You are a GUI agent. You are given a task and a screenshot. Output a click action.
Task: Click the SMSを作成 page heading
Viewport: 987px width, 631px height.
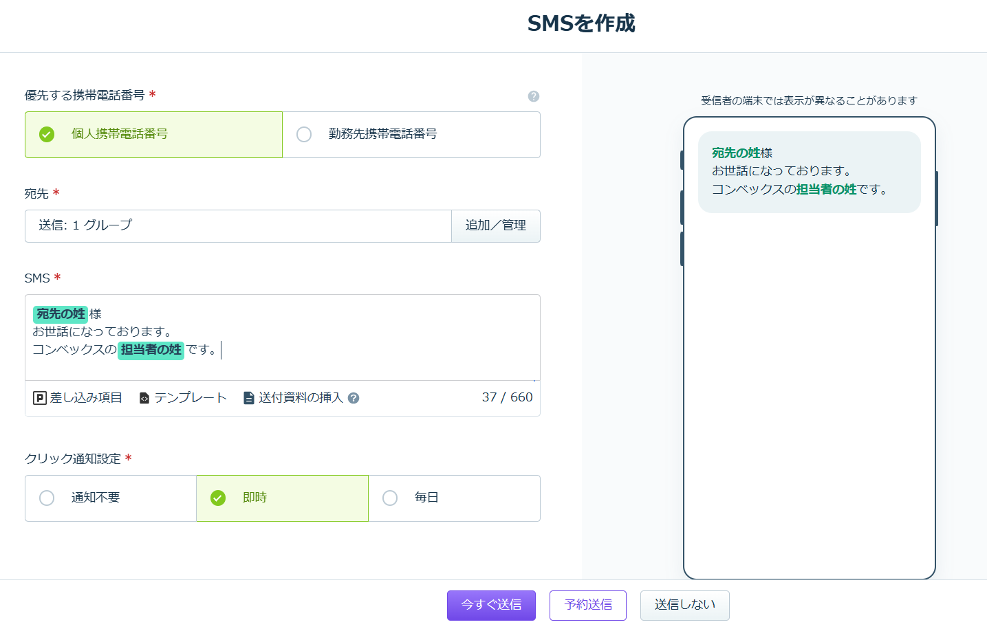(x=581, y=23)
